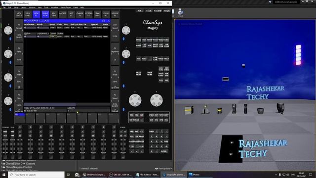Click the LOCATE soft button

coord(63,14)
